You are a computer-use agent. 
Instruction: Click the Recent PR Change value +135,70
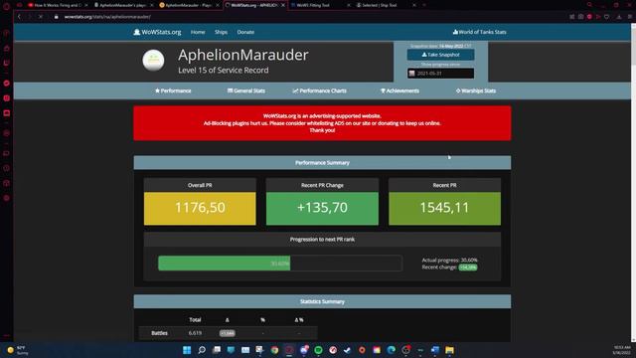[x=322, y=208]
